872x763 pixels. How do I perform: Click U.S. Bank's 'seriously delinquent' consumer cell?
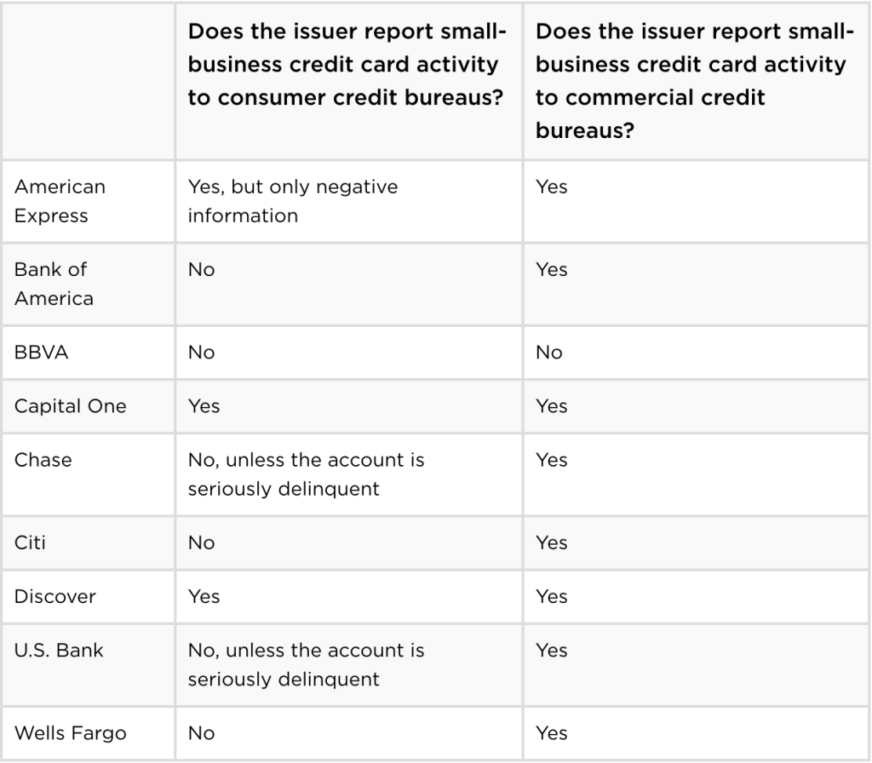click(348, 665)
